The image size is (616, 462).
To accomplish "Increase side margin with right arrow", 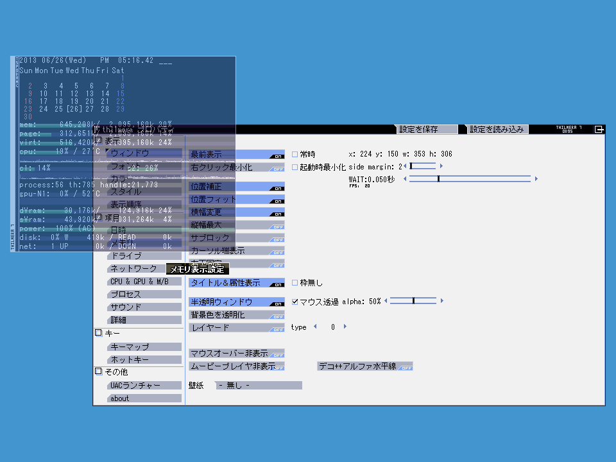I will [x=441, y=166].
